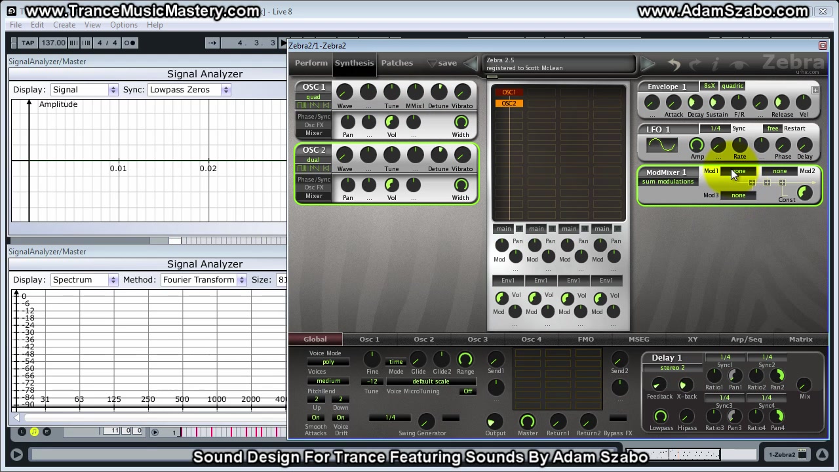
Task: Click the Live tempo 137.00 field
Action: click(53, 43)
